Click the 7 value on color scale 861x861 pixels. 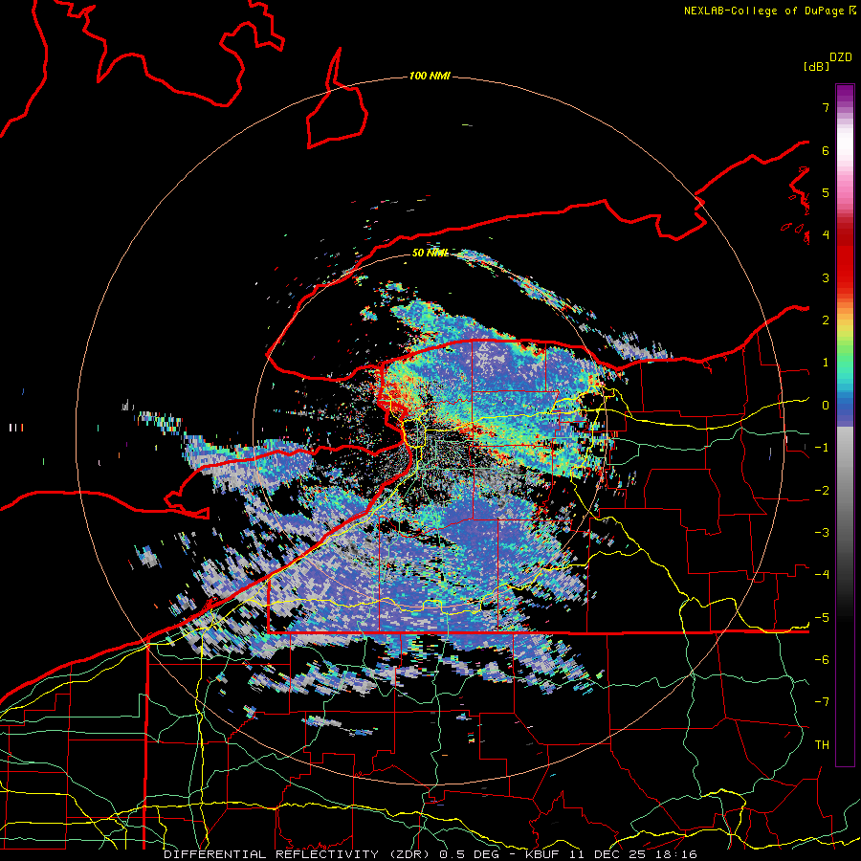(x=826, y=107)
